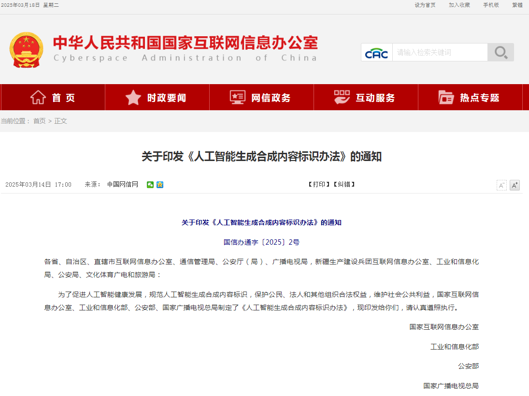
Task: Click the signature 工业和信息化部
Action: click(455, 346)
